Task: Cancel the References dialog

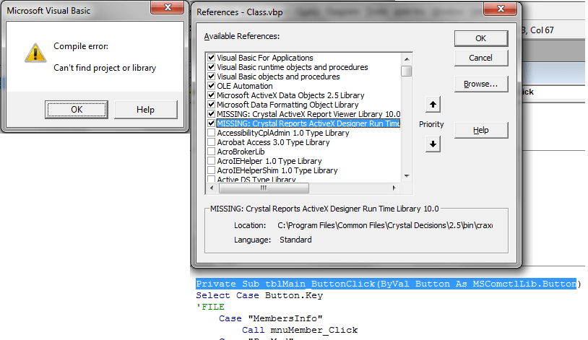Action: coord(481,58)
